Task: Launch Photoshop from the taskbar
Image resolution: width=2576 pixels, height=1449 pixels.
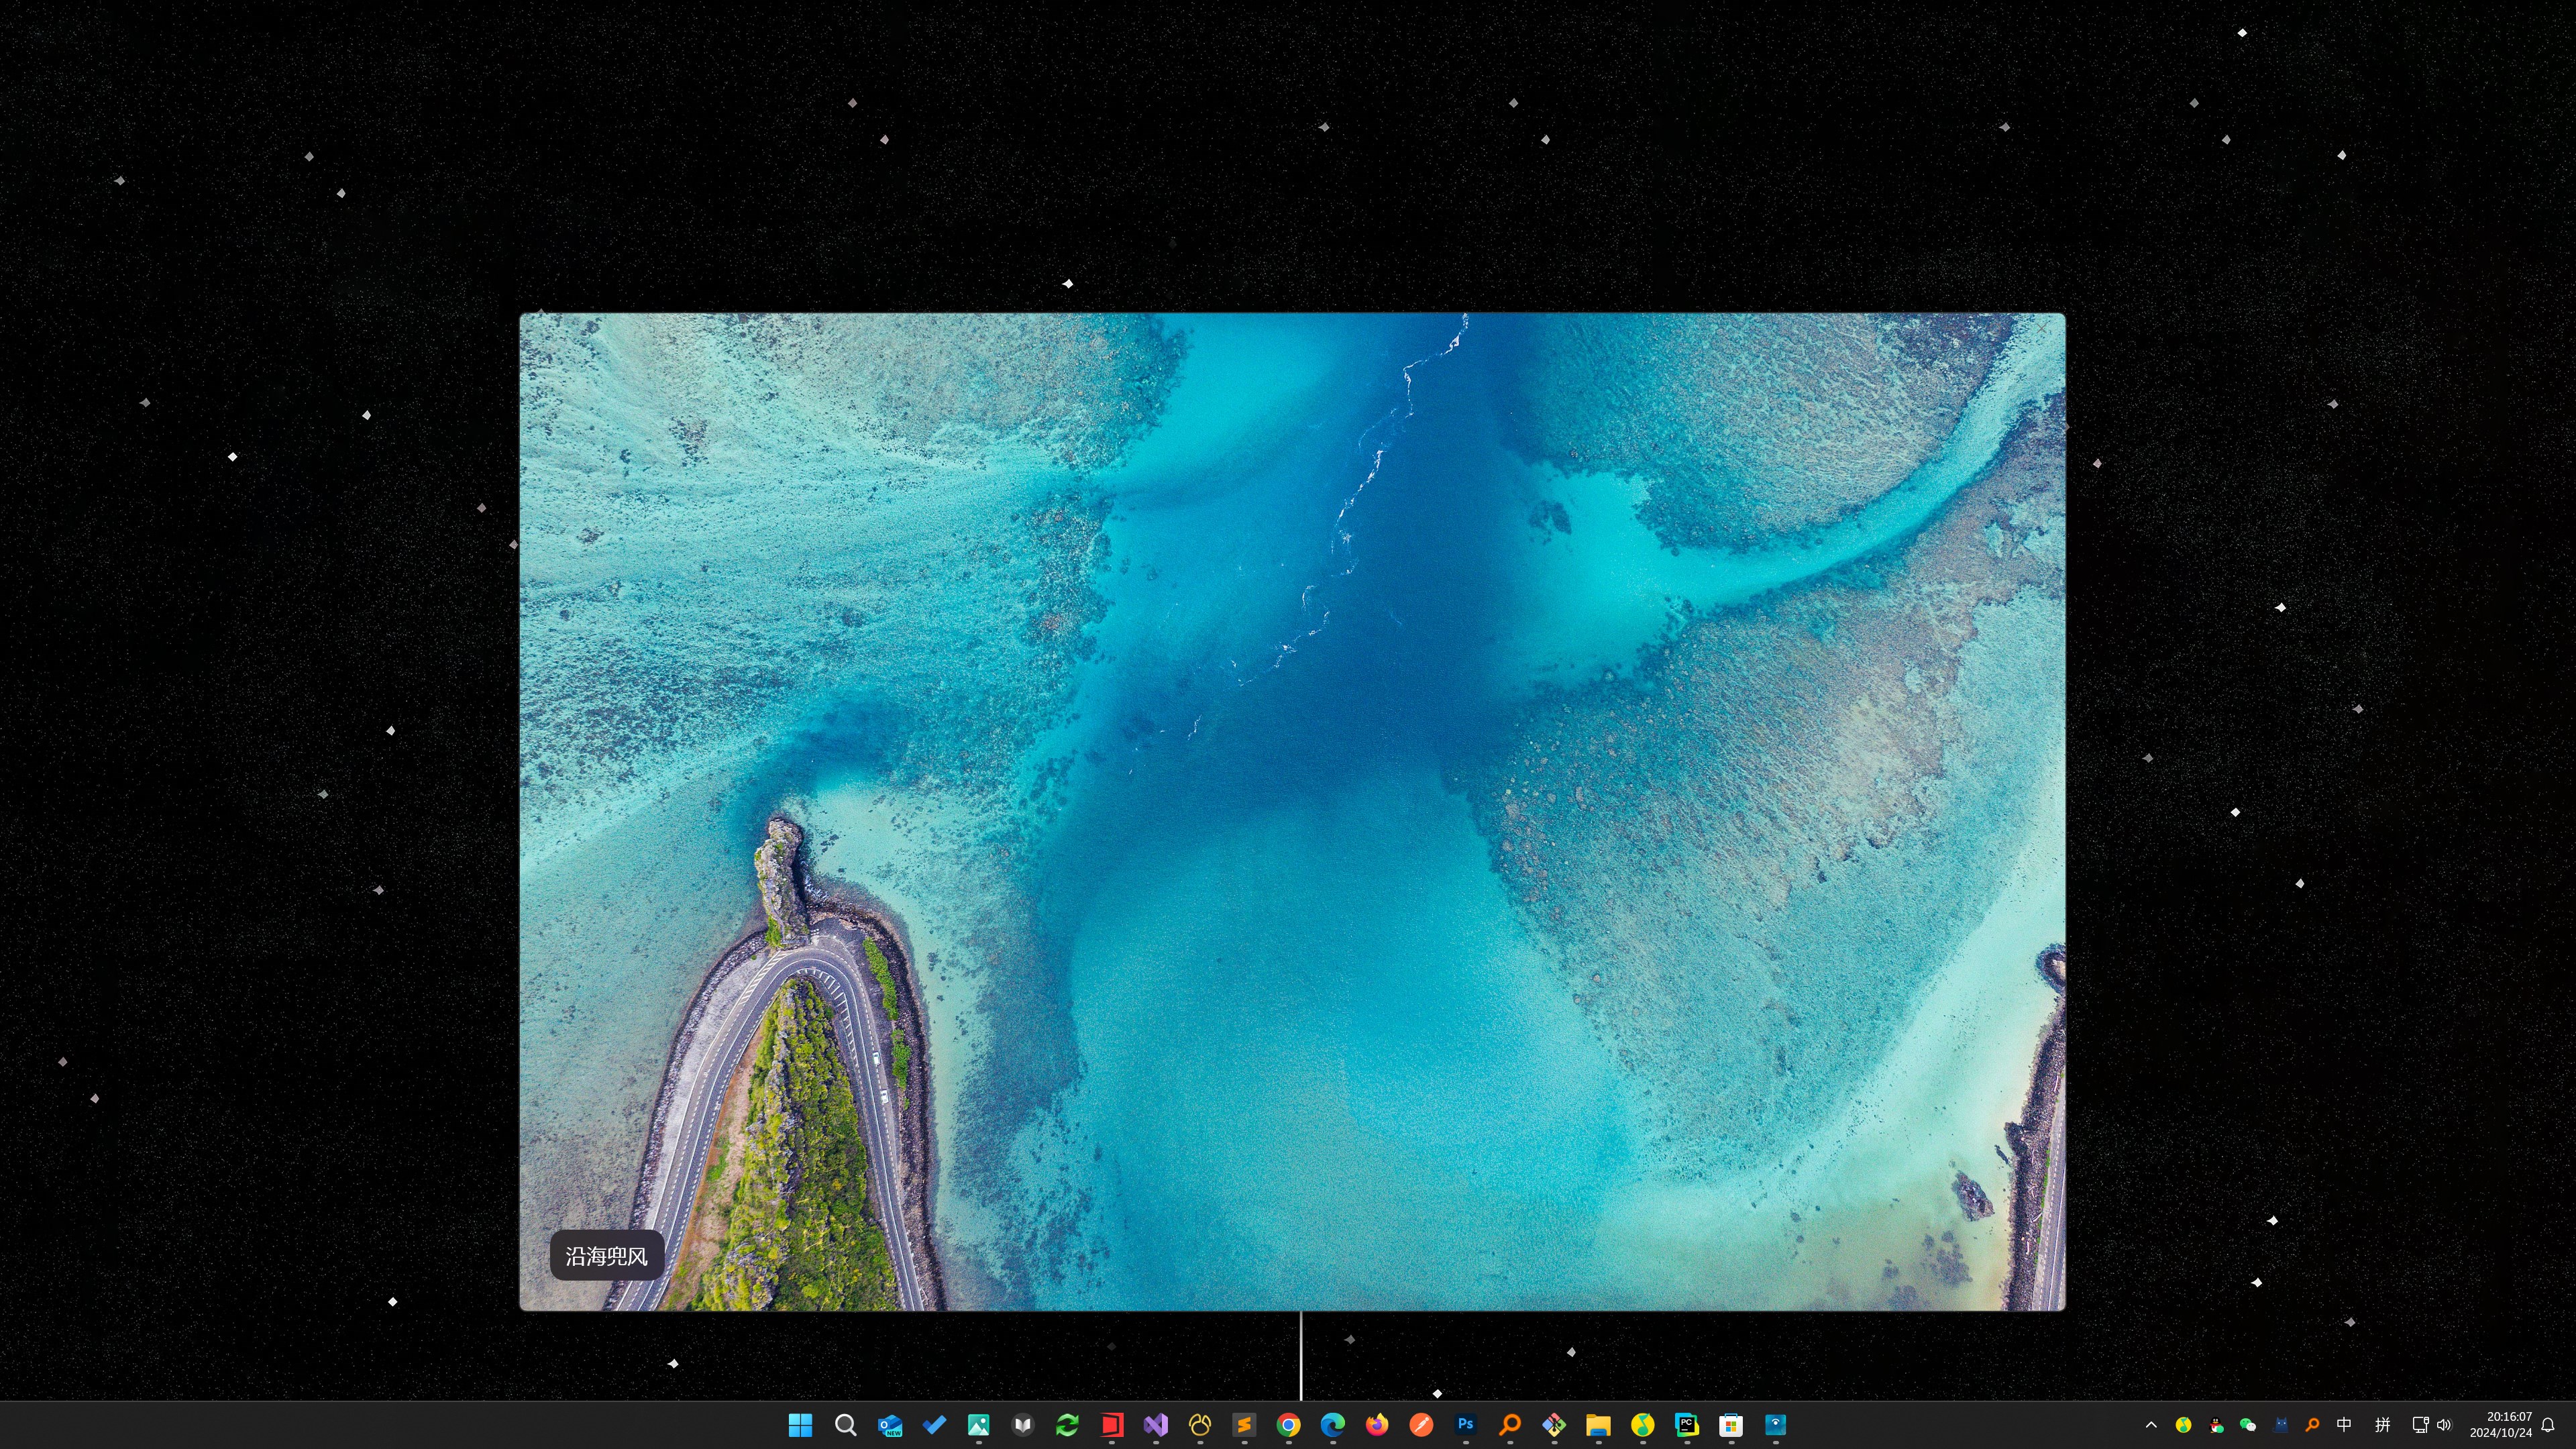Action: pos(1465,1425)
